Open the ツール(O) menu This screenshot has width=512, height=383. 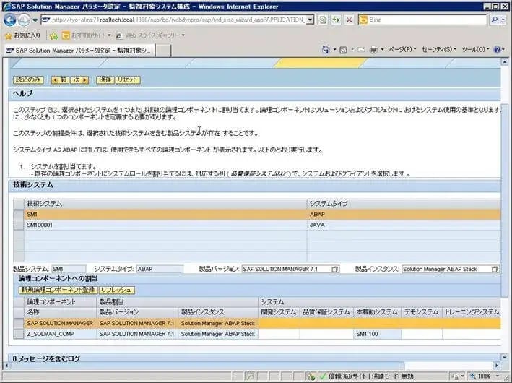(475, 49)
